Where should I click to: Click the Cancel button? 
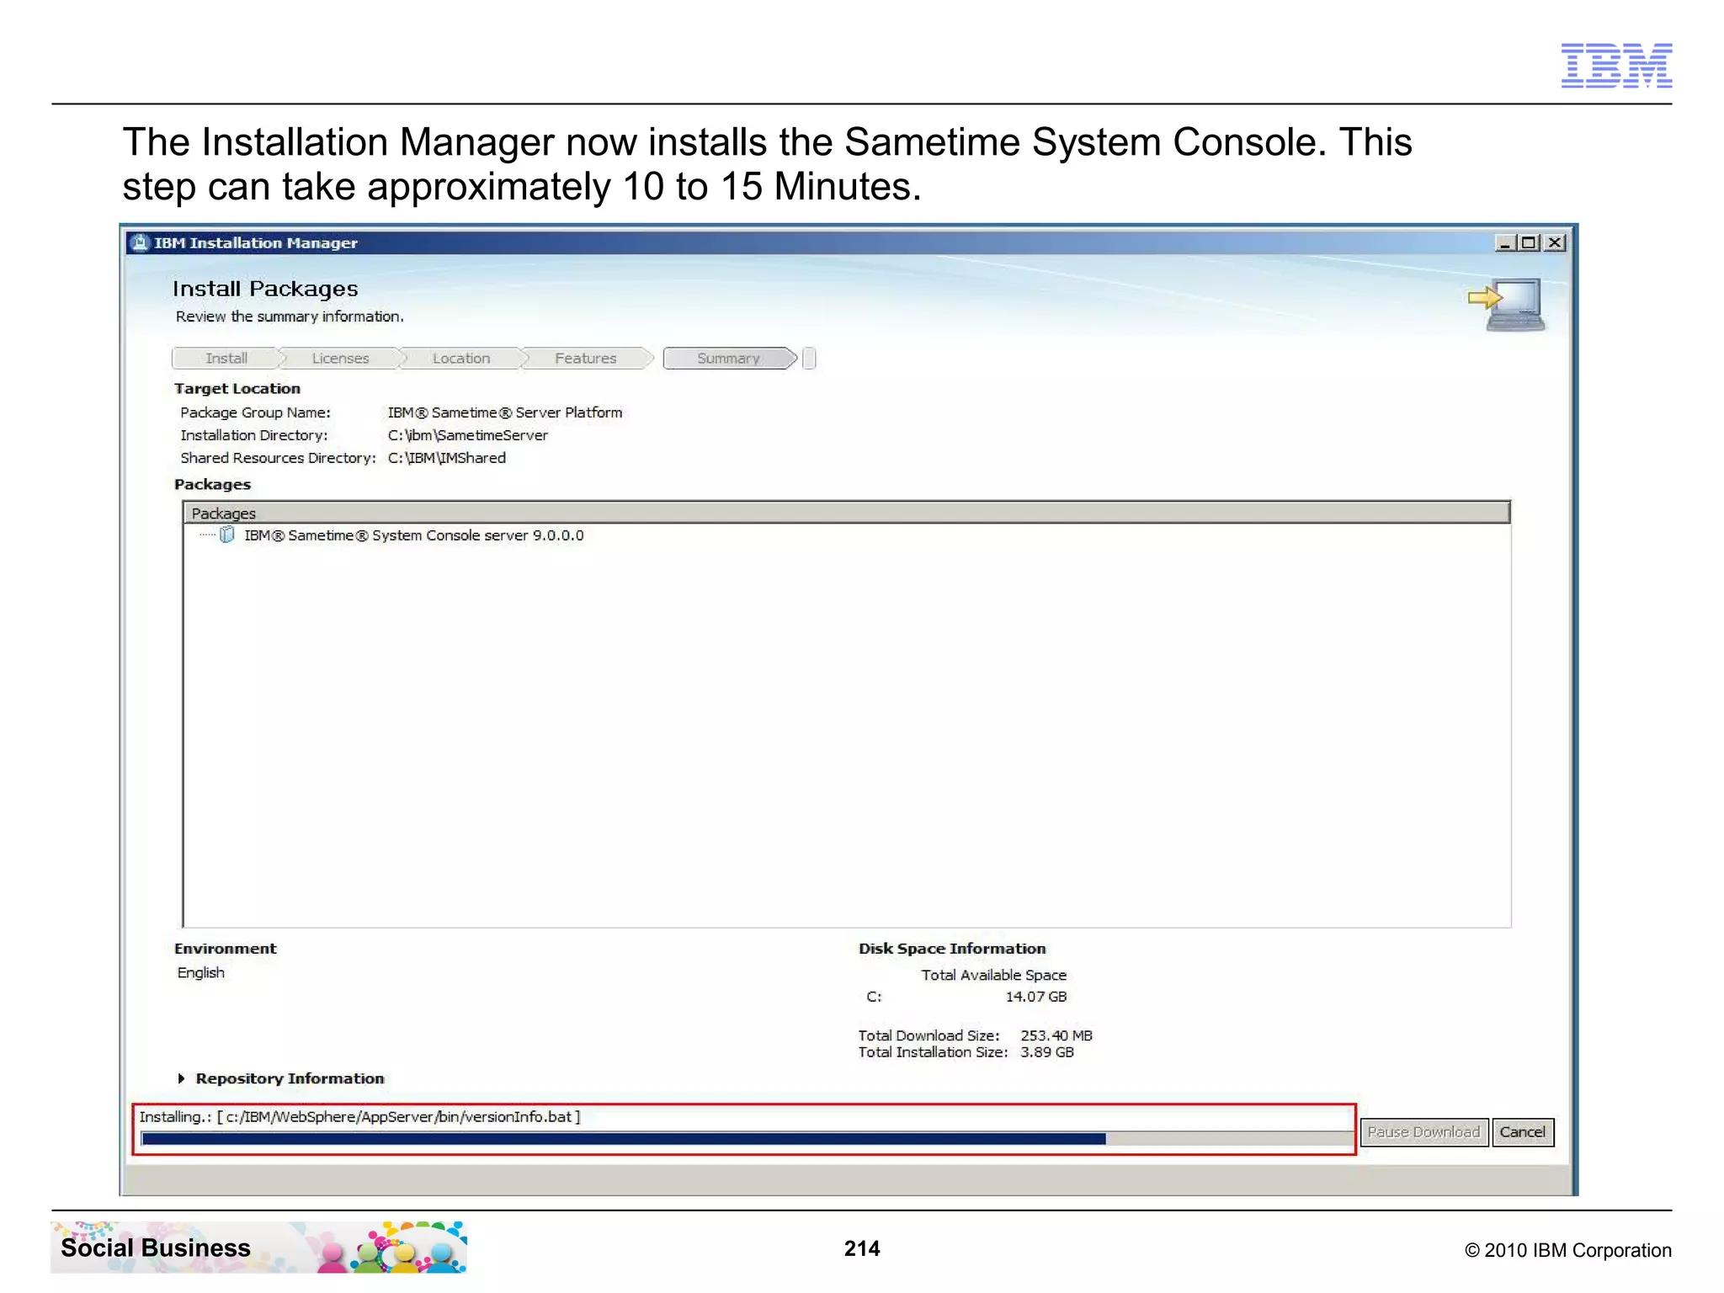tap(1522, 1132)
